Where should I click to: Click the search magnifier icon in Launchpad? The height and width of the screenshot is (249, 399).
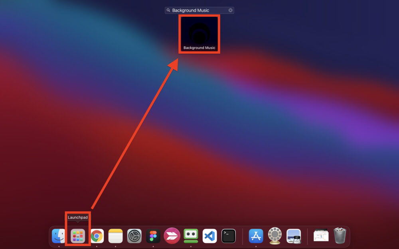pos(168,10)
